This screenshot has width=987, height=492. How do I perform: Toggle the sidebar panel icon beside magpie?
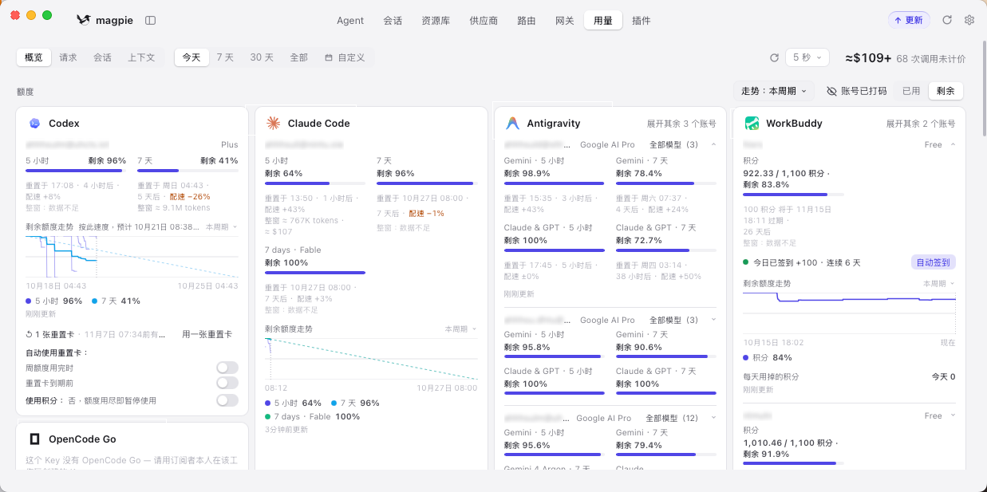[151, 20]
